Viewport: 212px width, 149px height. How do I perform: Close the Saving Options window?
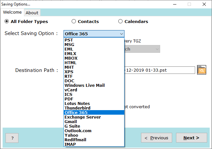[204, 4]
